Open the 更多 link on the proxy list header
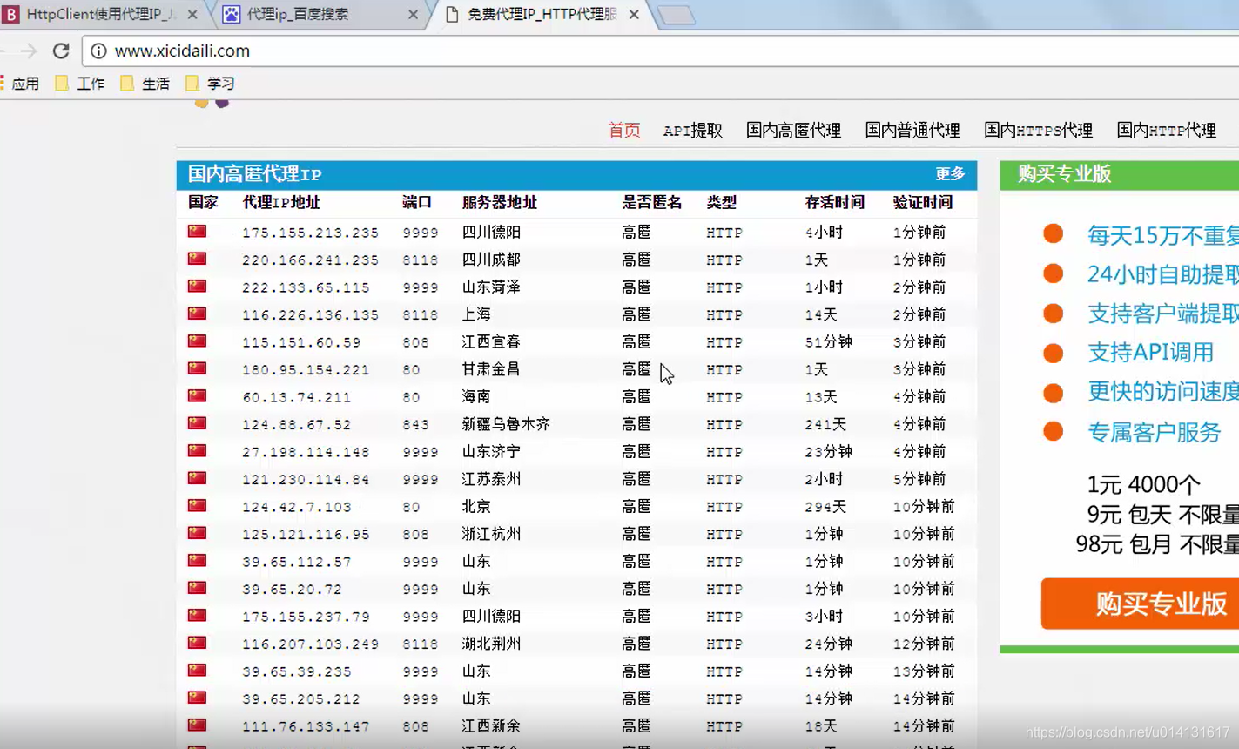1239x749 pixels. pyautogui.click(x=950, y=173)
